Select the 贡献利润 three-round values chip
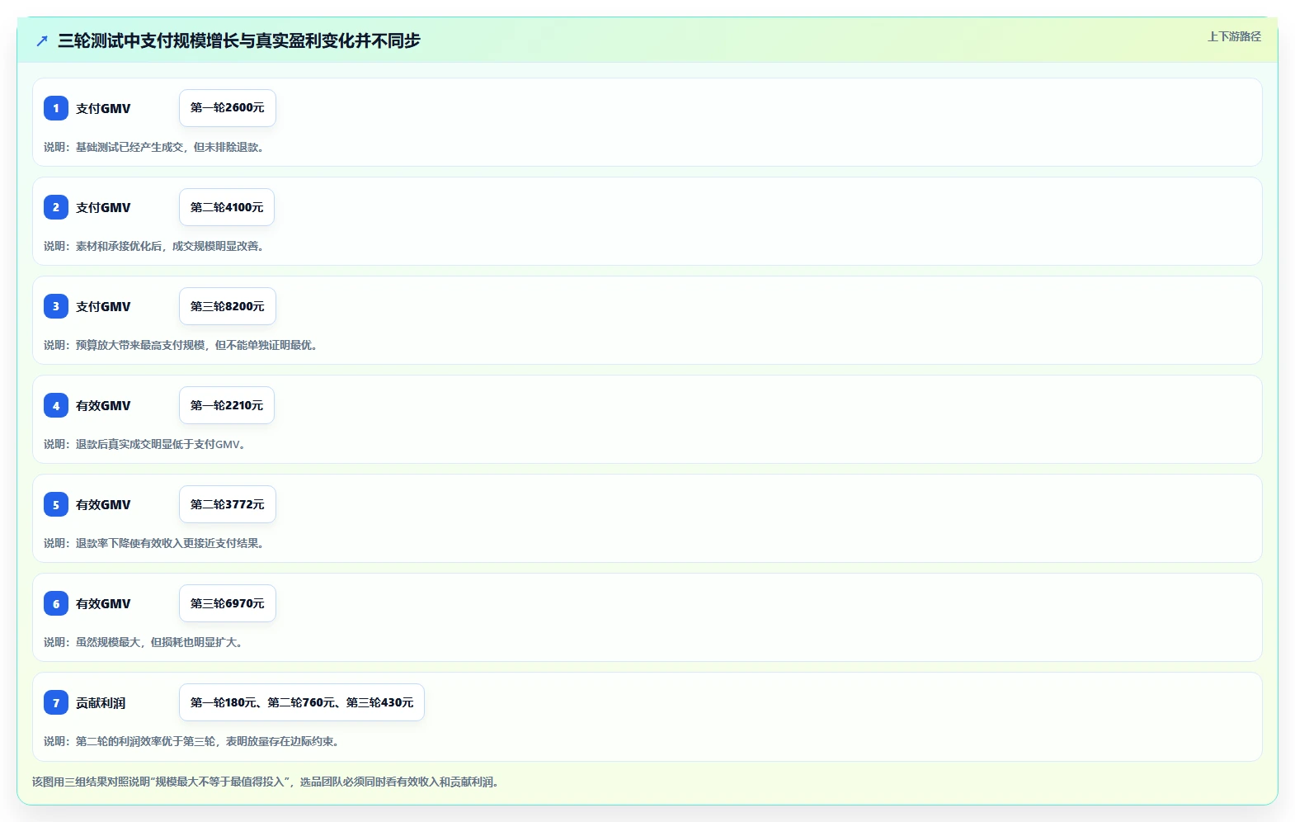This screenshot has height=822, width=1295. (302, 702)
